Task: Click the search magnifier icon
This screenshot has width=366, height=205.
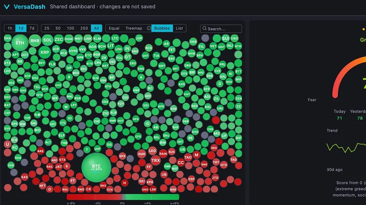Action: tap(205, 28)
